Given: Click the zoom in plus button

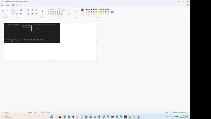Looking at the screenshot, I should tap(188, 113).
